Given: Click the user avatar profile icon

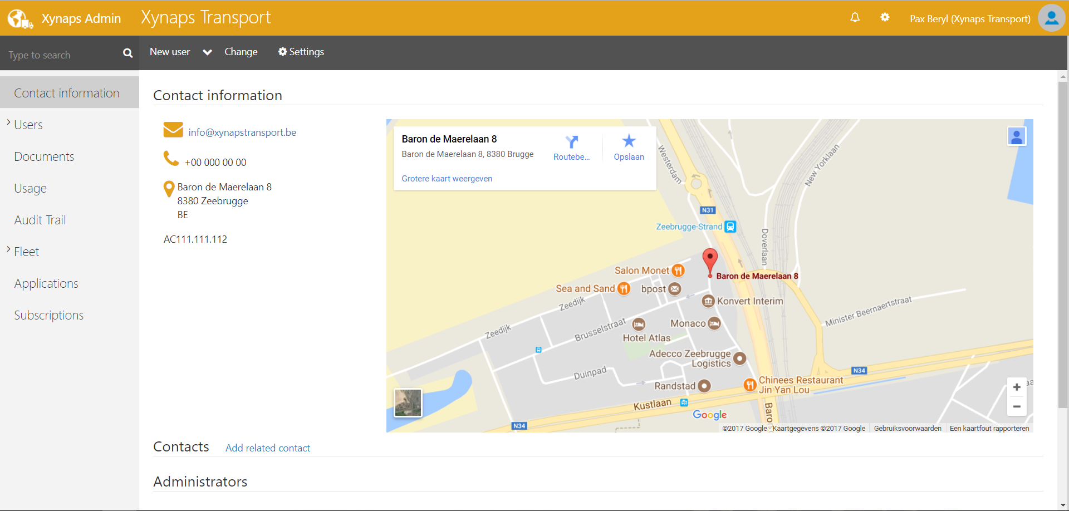Looking at the screenshot, I should click(1051, 18).
